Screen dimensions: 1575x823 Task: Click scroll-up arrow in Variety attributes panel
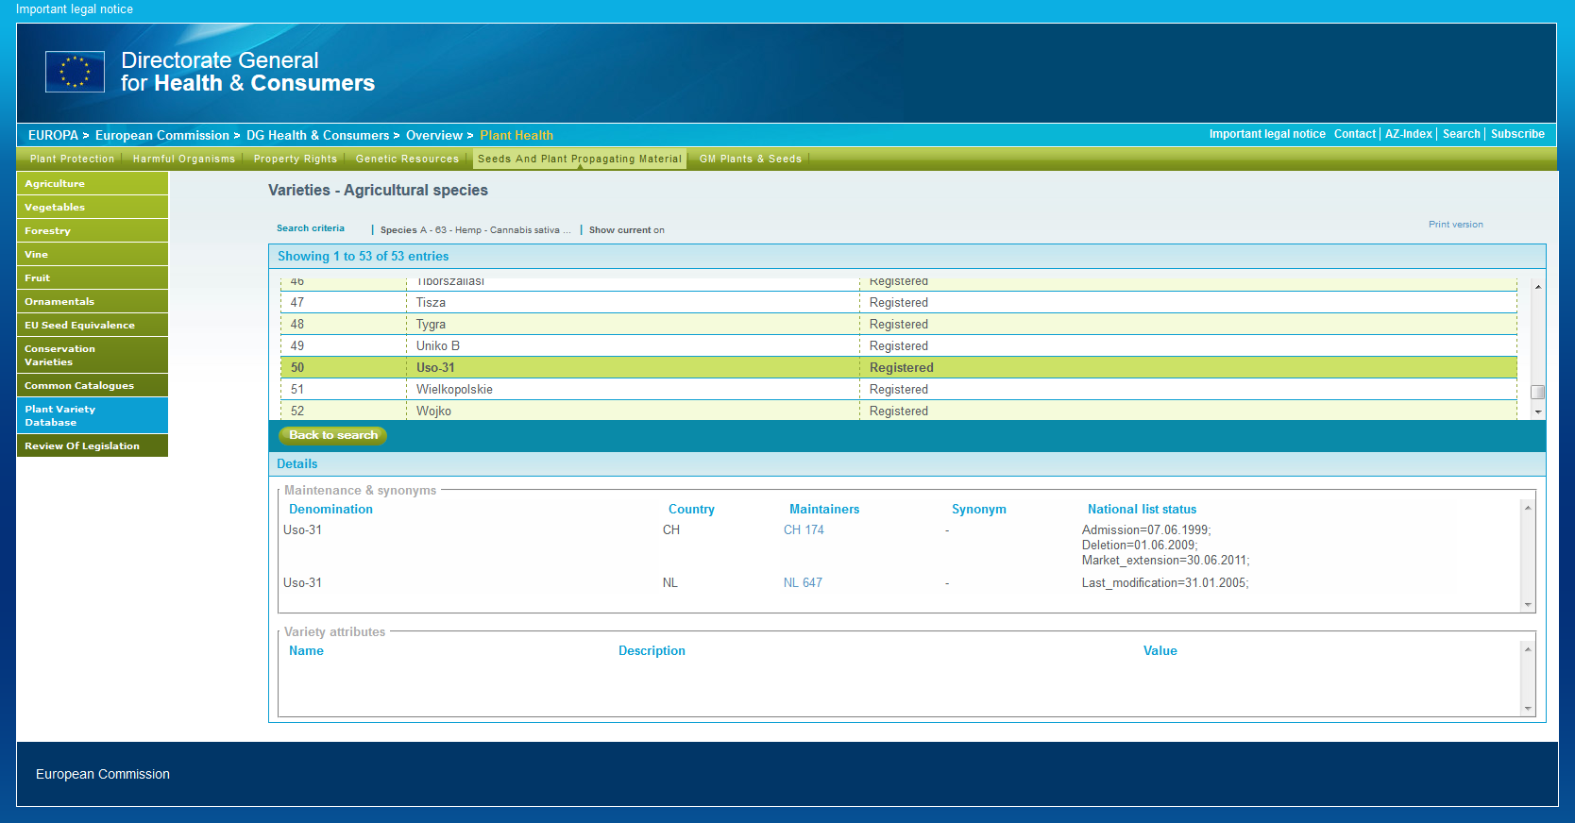point(1527,649)
